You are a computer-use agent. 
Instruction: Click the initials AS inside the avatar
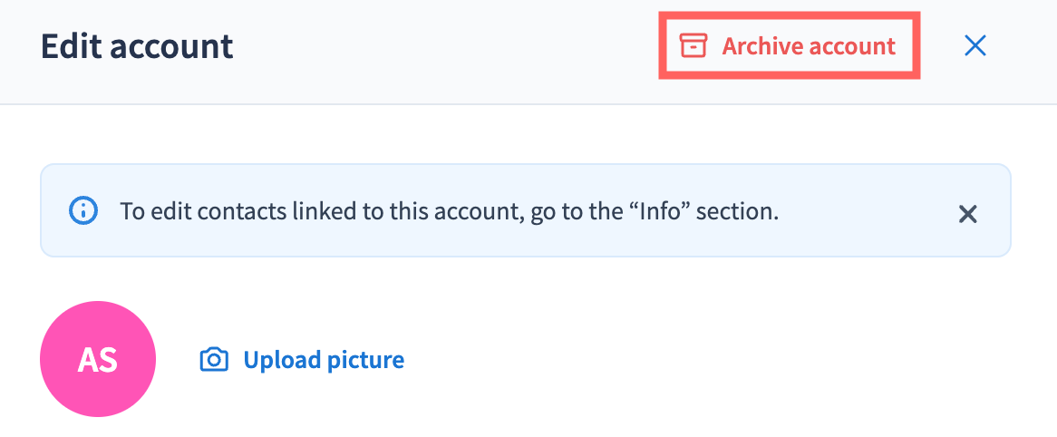point(98,360)
